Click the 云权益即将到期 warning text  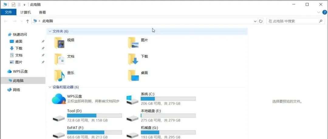93,101
